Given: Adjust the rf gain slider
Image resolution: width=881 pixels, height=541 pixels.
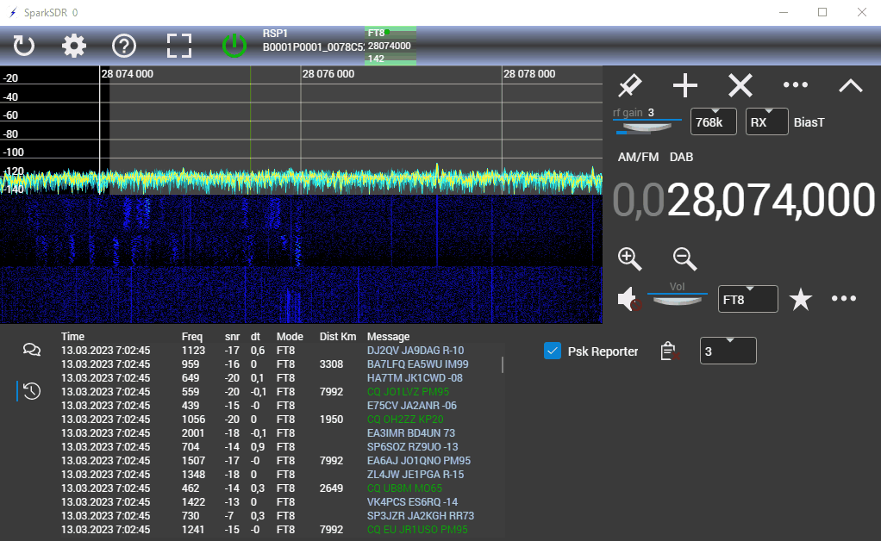Looking at the screenshot, I should point(647,127).
